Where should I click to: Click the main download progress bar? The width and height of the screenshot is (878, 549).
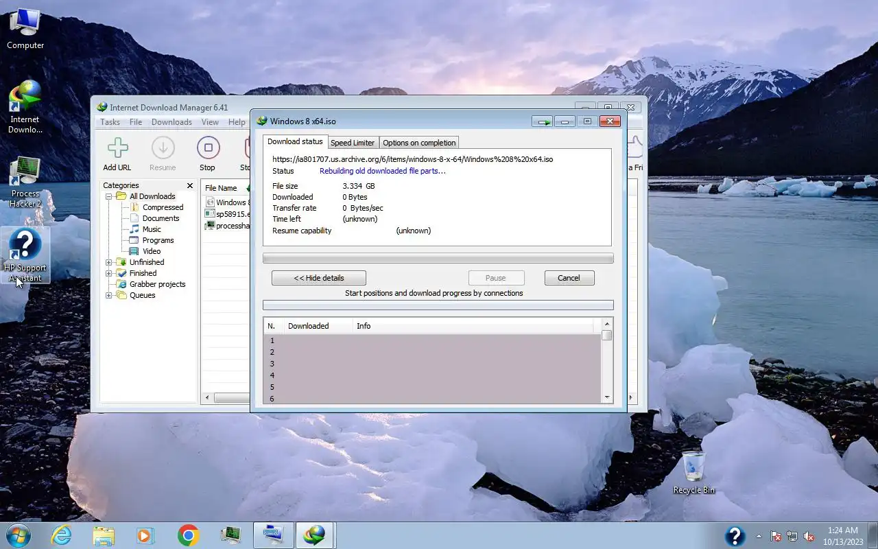(x=438, y=259)
